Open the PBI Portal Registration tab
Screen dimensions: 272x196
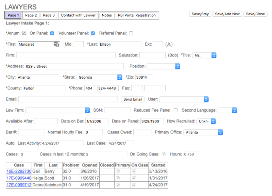tap(137, 15)
